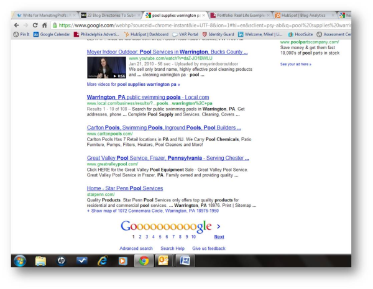Open the HubSpot | Dashboard bookmark
The image size is (373, 289).
click(x=146, y=34)
